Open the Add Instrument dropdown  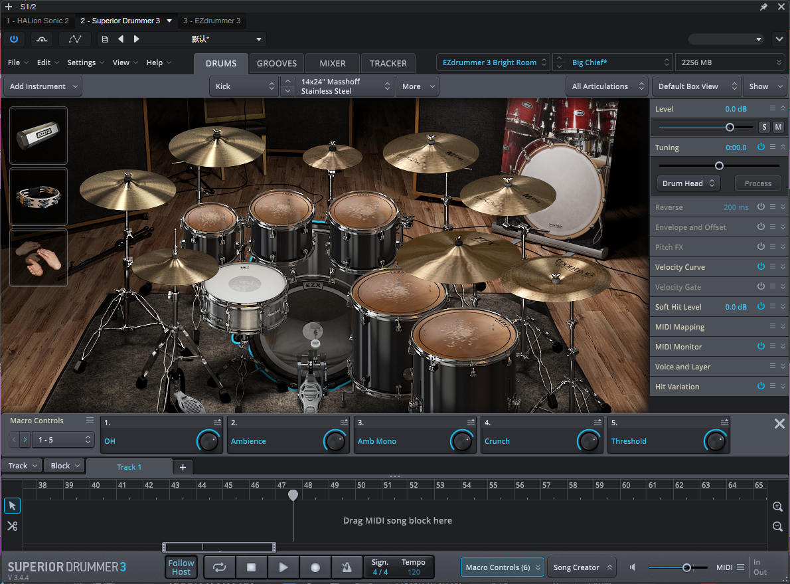pyautogui.click(x=43, y=86)
